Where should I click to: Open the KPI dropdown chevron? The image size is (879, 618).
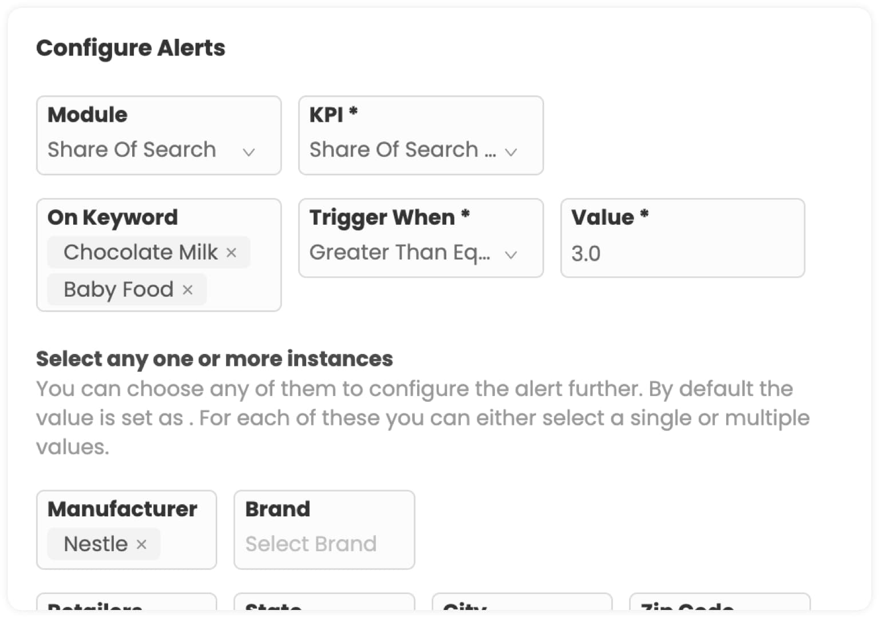(510, 151)
